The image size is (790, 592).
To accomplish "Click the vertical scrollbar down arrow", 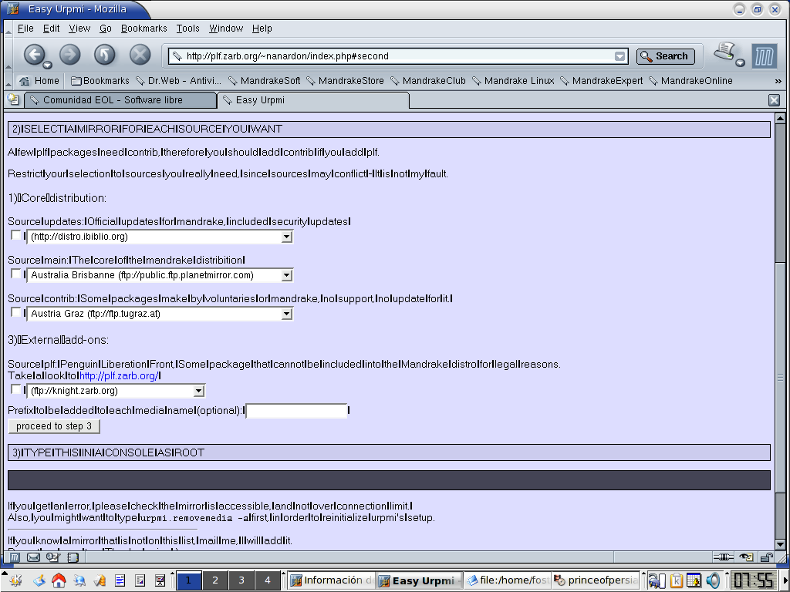I will (x=781, y=545).
